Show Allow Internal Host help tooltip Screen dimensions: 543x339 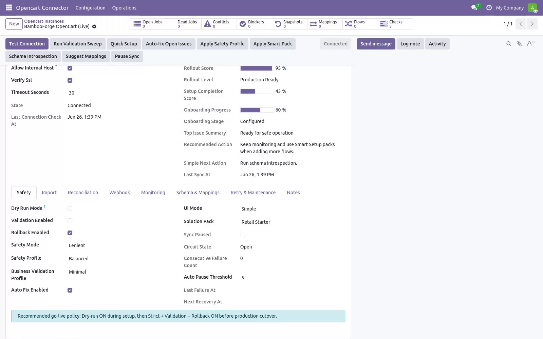[x=56, y=67]
